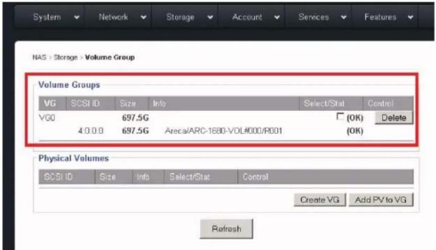Click Volume Groups Info header
436x250 pixels.
(224, 104)
